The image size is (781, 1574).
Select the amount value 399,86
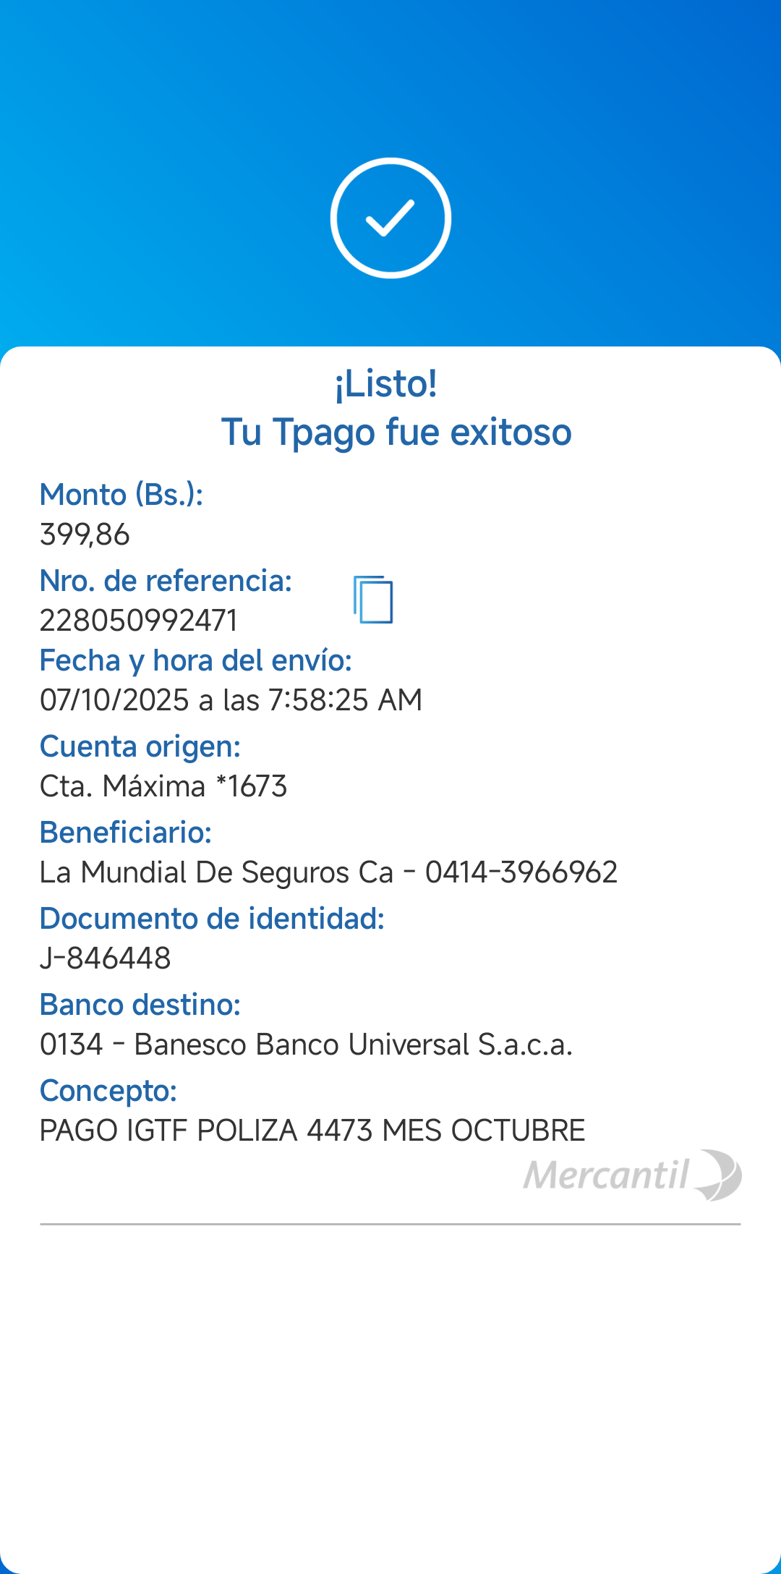click(x=85, y=535)
